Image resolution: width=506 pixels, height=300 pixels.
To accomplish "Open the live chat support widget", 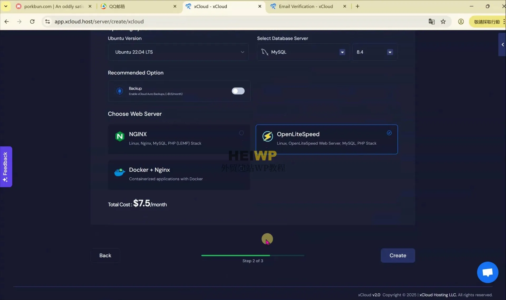I will pos(487,272).
